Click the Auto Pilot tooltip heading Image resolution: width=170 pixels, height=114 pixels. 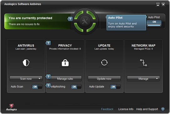point(115,18)
